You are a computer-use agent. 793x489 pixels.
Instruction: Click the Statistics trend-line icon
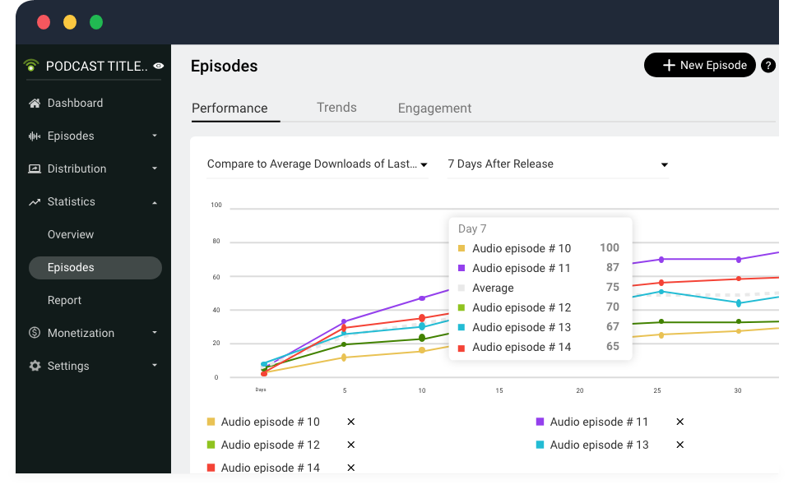(x=35, y=202)
